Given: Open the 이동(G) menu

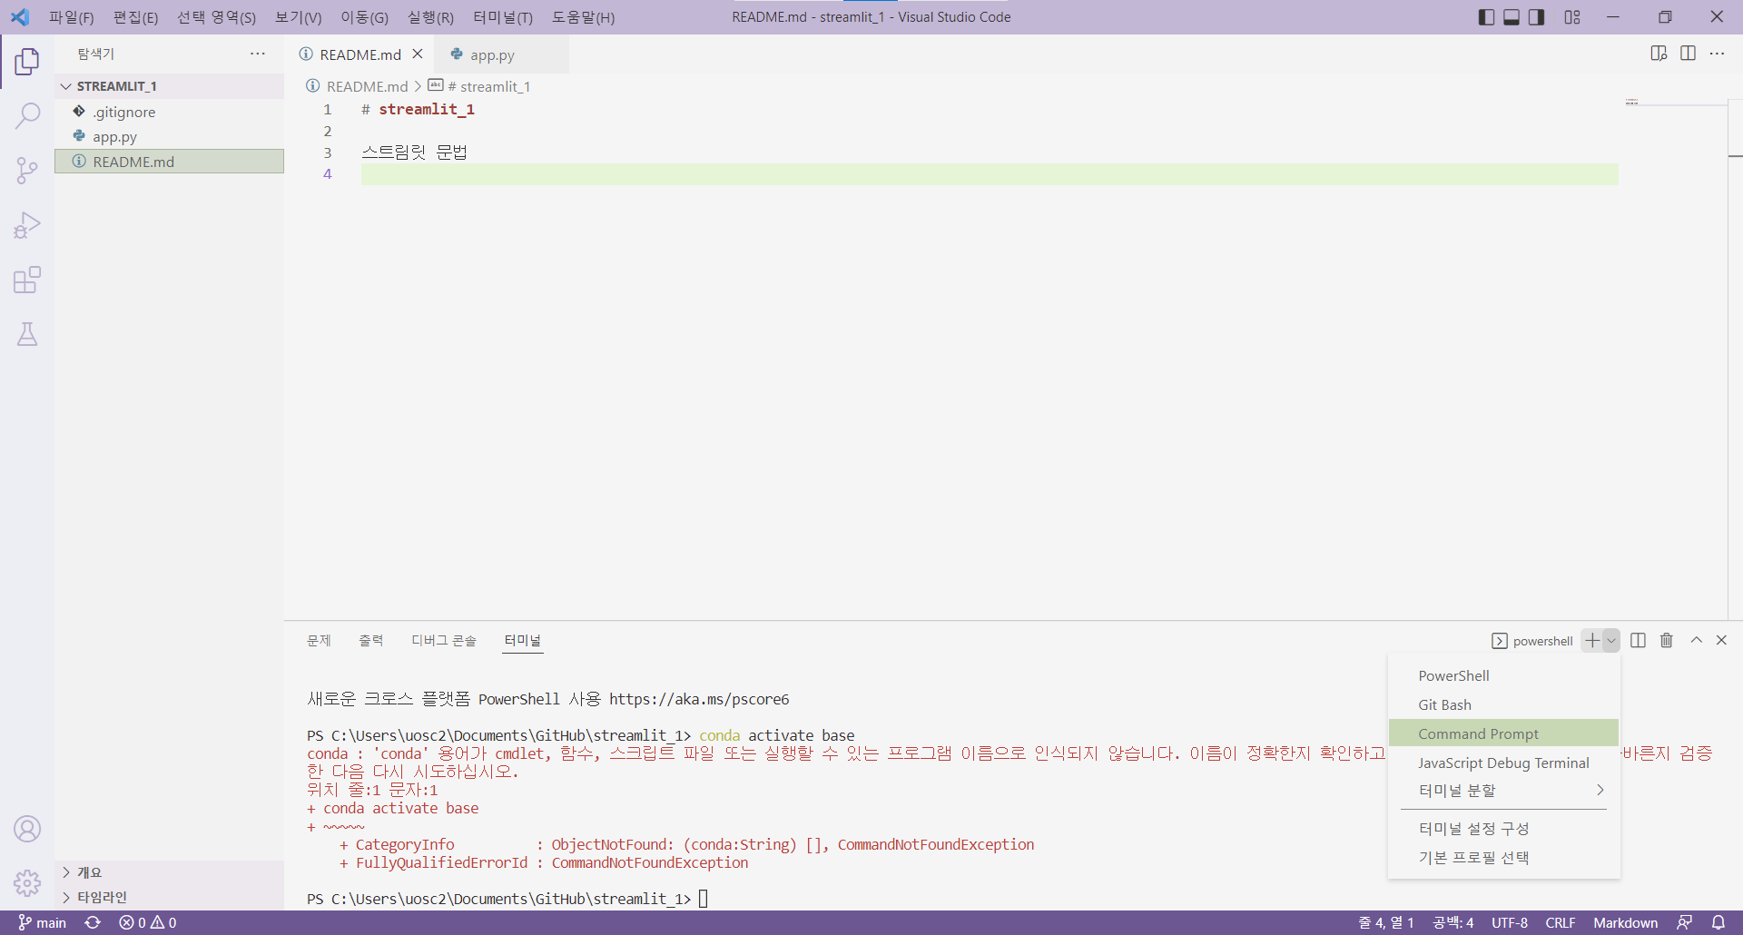Looking at the screenshot, I should [x=364, y=17].
